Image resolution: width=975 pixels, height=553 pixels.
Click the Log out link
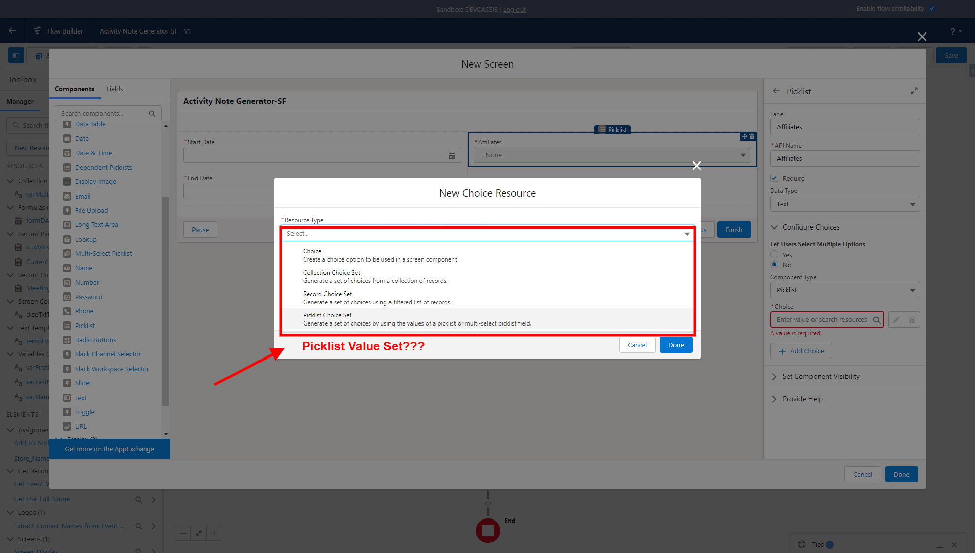[x=514, y=9]
